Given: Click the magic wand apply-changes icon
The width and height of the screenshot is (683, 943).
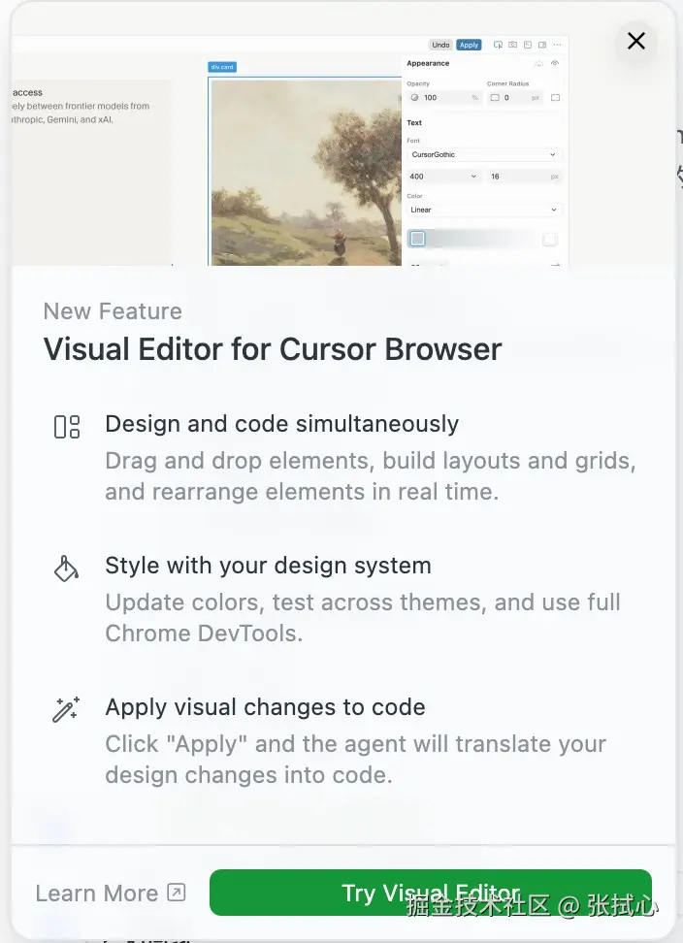Looking at the screenshot, I should [65, 708].
